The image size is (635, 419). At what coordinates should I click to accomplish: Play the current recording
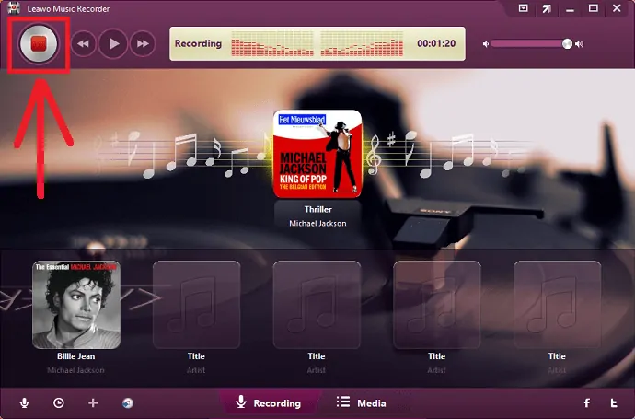point(113,43)
